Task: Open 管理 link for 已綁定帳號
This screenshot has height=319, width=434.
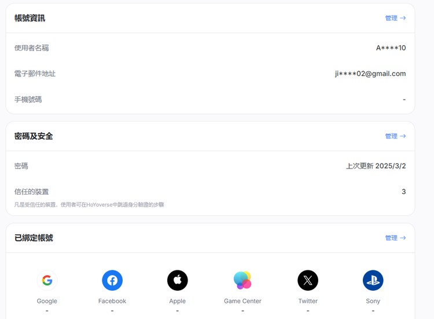Action: 395,238
